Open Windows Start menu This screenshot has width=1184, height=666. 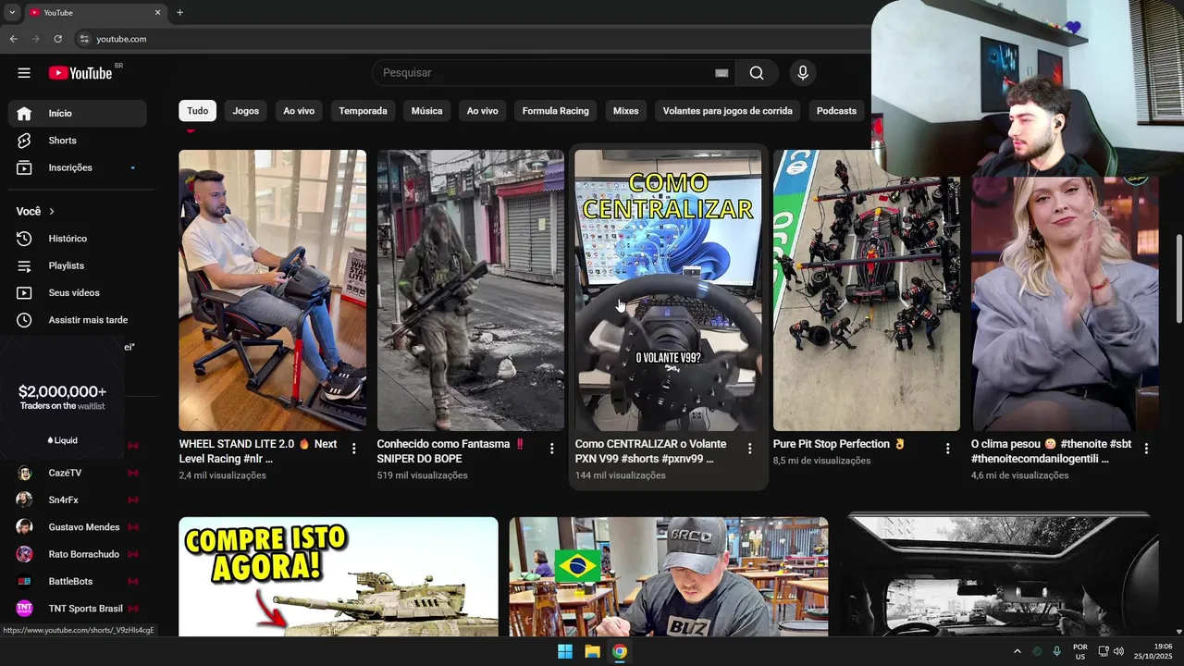[565, 651]
